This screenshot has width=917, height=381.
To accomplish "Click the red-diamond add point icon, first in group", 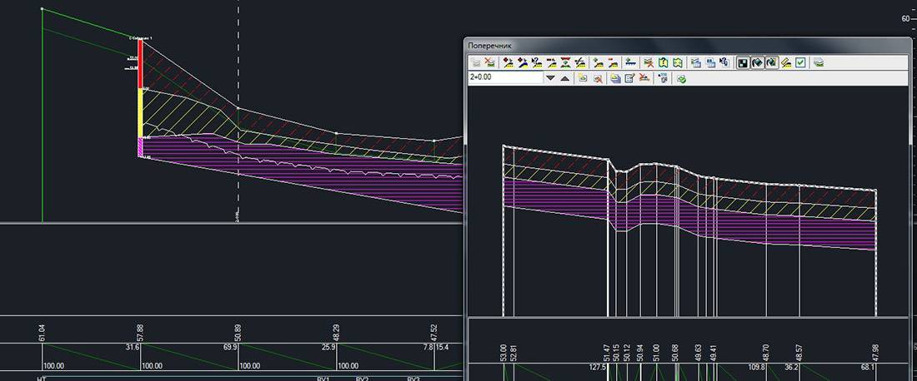I will pos(508,62).
